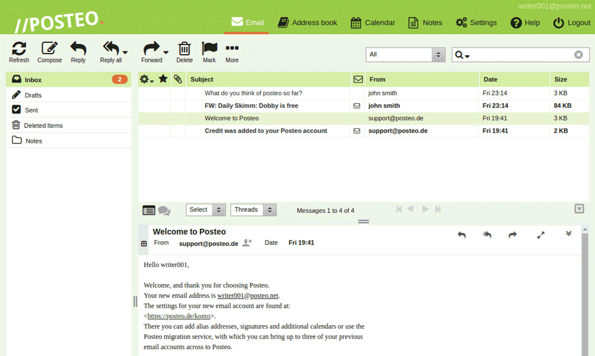Open the Select dropdown

(206, 210)
